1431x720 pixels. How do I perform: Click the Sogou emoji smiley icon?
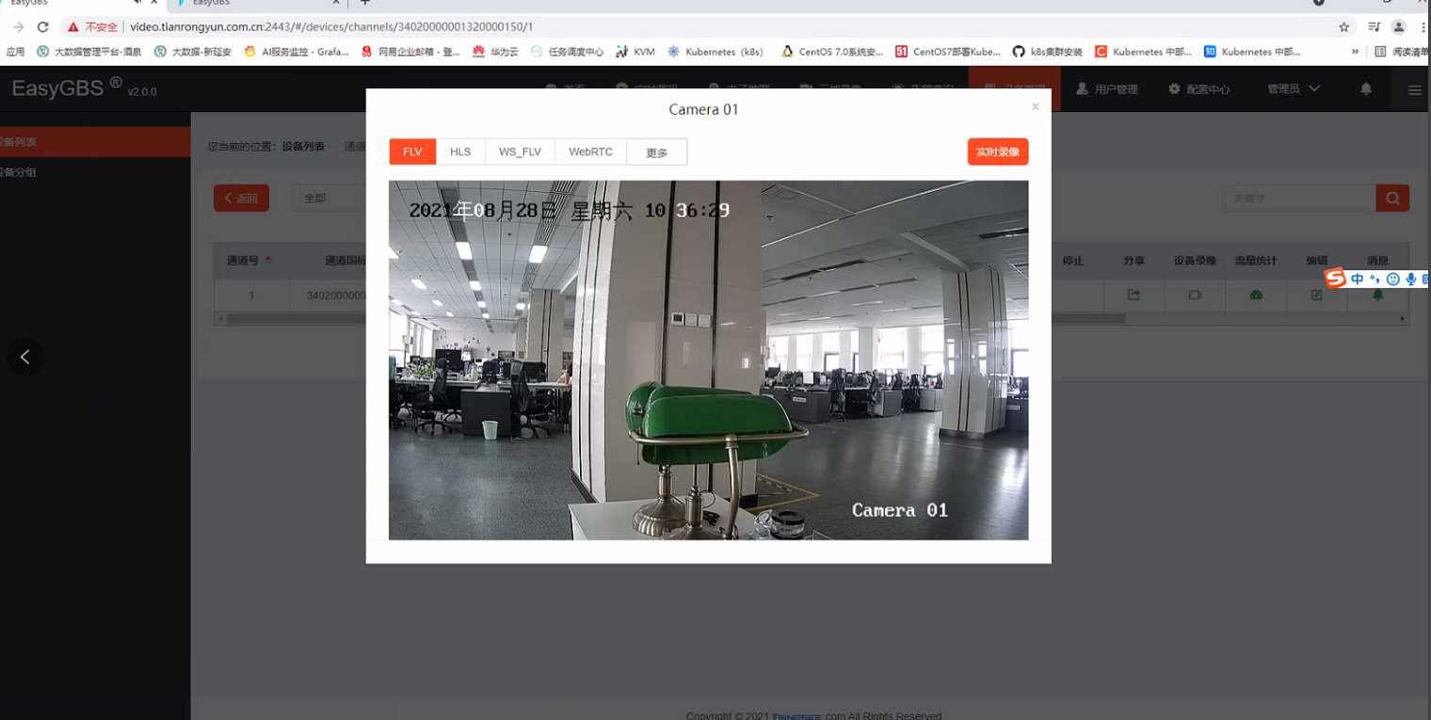click(1392, 280)
